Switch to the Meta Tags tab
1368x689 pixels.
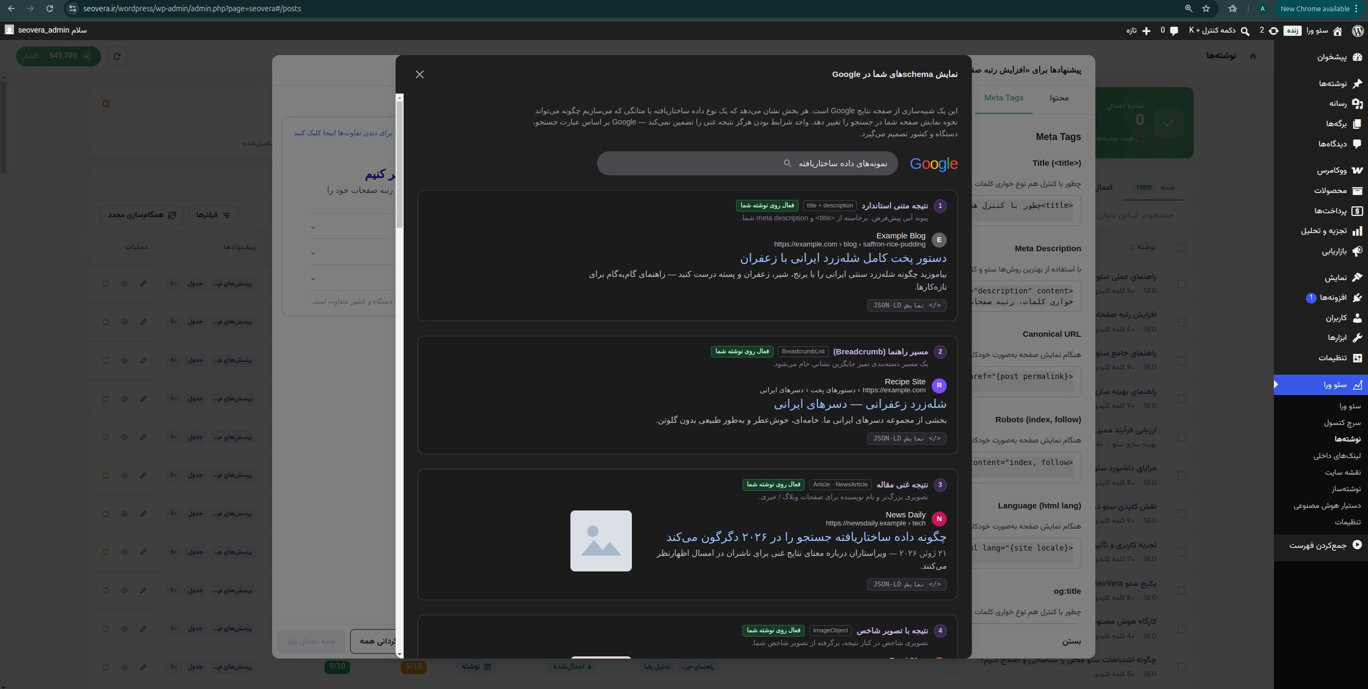click(1004, 98)
